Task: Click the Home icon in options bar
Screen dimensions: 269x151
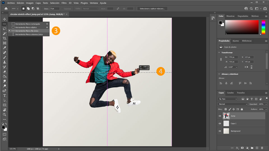Action: tap(6, 9)
